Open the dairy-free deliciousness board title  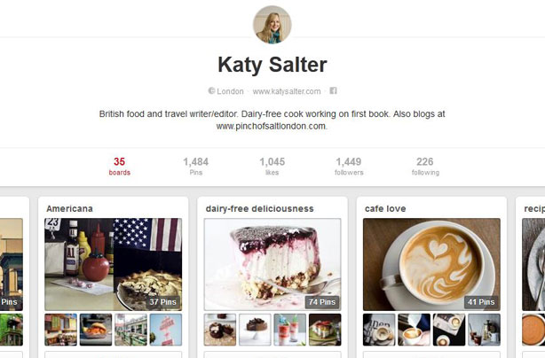[260, 208]
